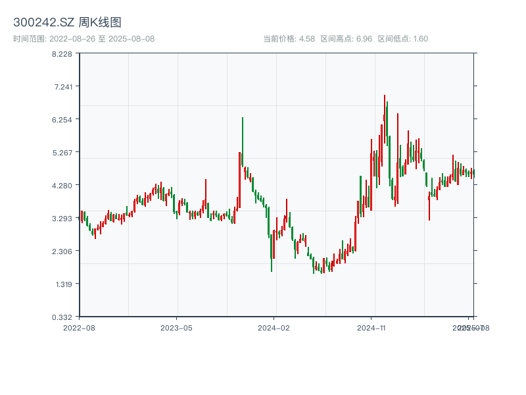Click the 区间低点 1.60 label
This screenshot has height=395, width=526.
coord(402,39)
